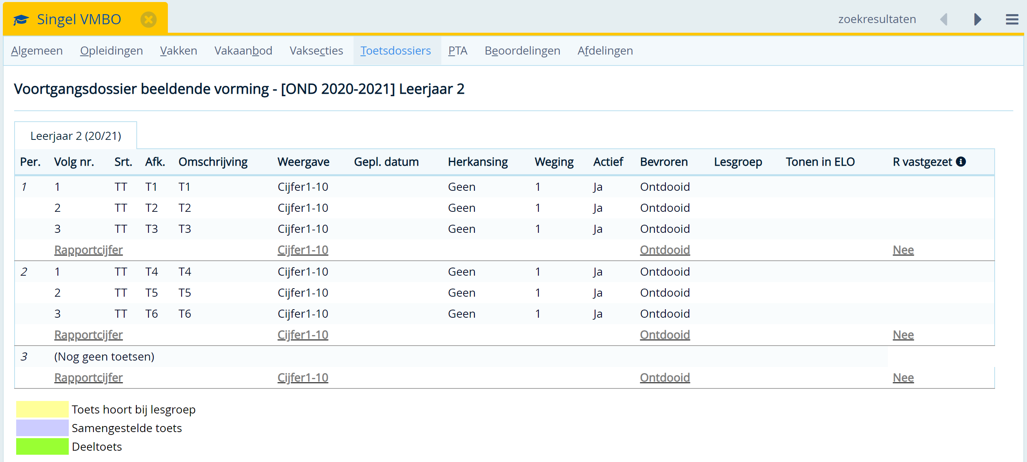Click Ontdooid link in period 3 Rapportcijfer row

click(x=665, y=378)
